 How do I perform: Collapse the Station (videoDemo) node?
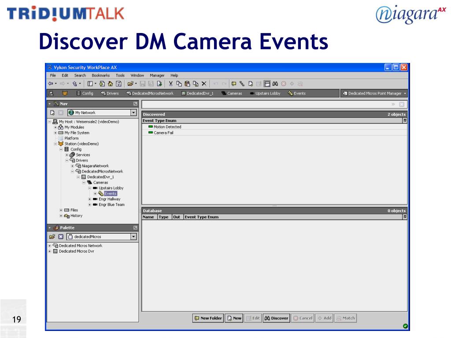pos(55,144)
